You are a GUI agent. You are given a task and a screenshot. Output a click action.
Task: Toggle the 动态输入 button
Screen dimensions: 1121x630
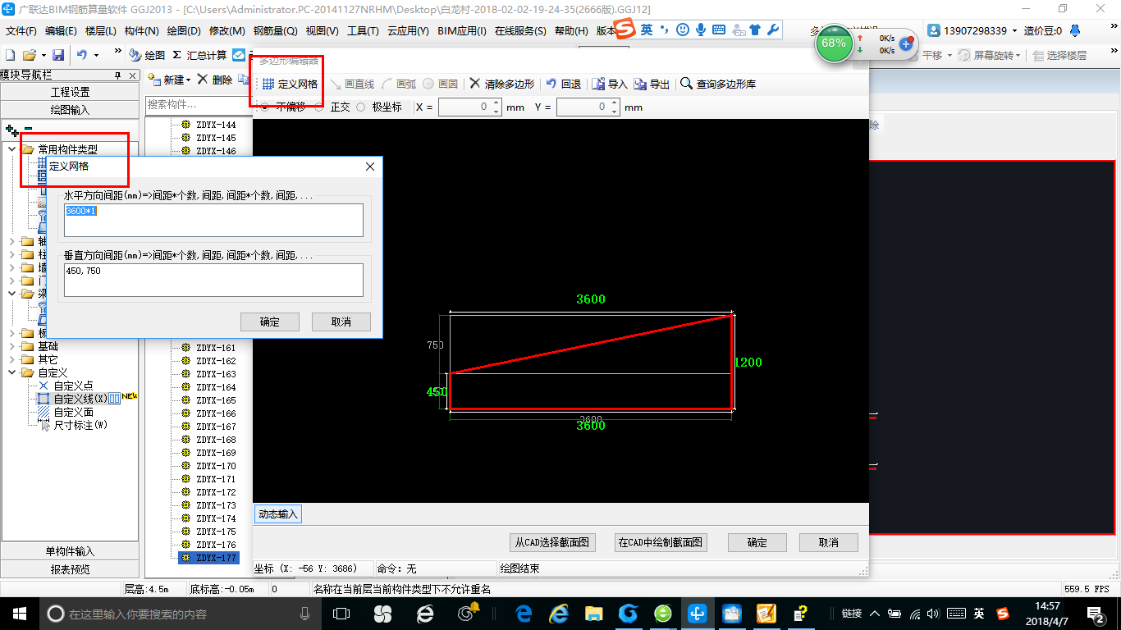pos(278,514)
